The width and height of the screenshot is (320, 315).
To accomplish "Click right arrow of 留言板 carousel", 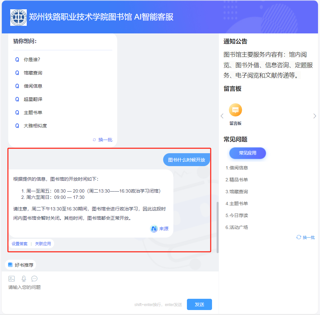I will 315,116.
